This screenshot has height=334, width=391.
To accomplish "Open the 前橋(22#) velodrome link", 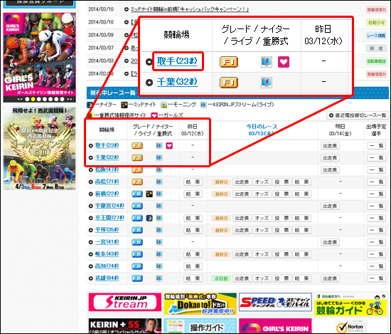I will click(x=107, y=194).
